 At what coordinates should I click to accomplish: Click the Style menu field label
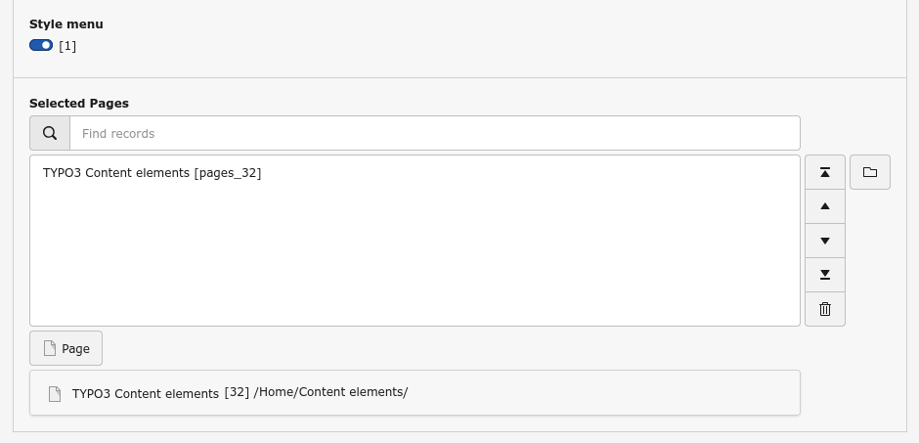66,23
